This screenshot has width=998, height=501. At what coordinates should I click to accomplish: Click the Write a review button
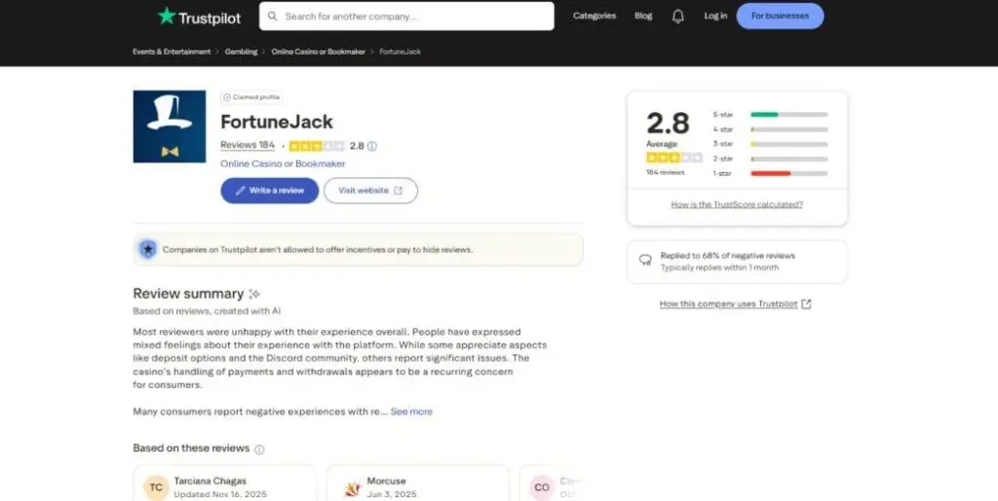point(269,191)
